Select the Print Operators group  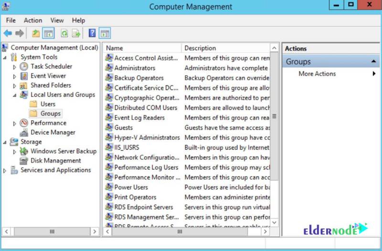click(x=135, y=197)
